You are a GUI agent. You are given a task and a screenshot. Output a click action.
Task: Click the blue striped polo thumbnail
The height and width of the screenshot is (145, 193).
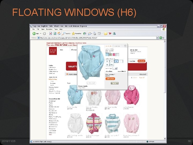(x=113, y=124)
